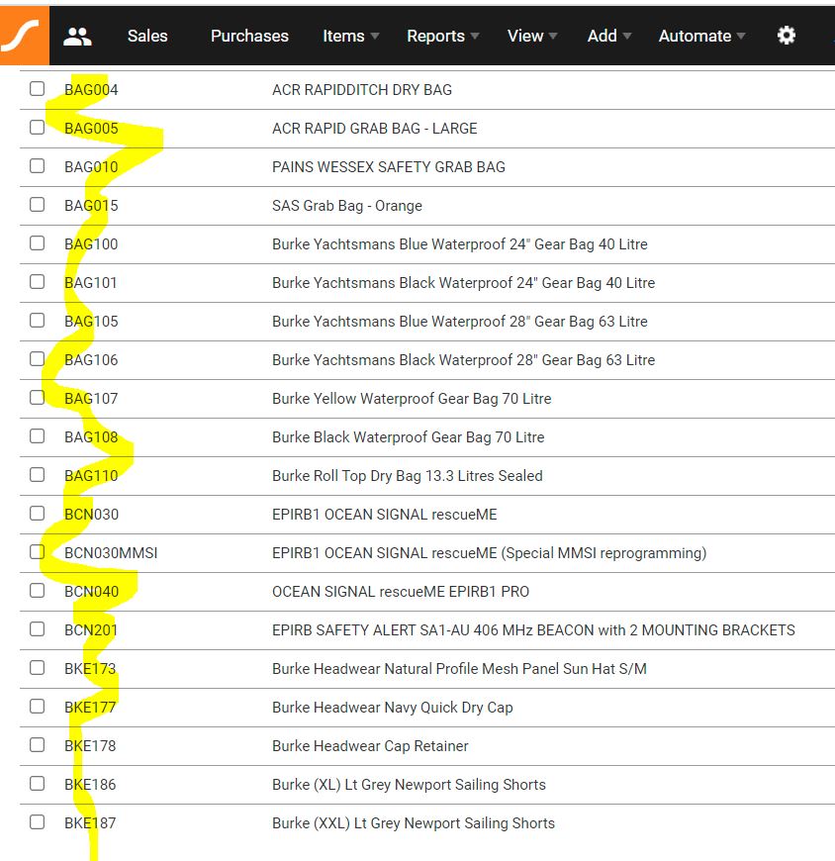Click the orange app logo icon
The width and height of the screenshot is (835, 861).
[24, 36]
